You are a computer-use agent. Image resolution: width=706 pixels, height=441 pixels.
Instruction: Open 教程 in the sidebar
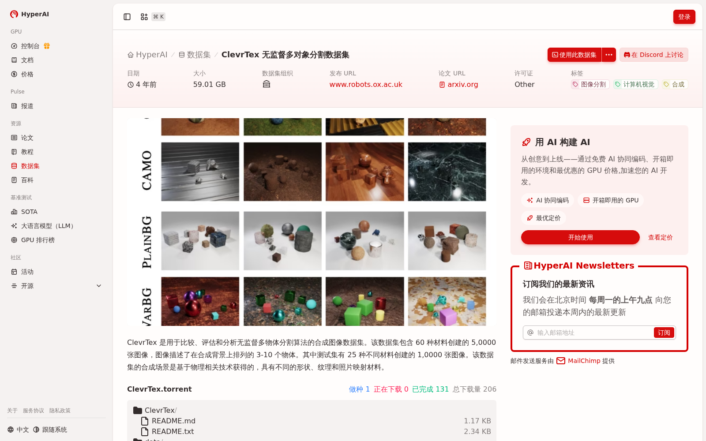[x=27, y=152]
